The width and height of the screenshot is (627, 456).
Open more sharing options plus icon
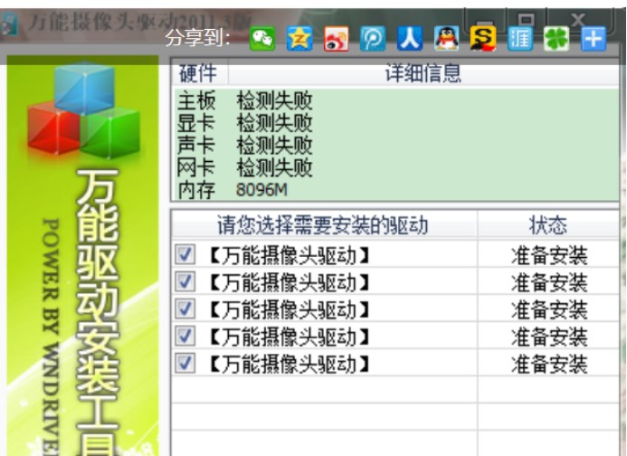pos(594,39)
